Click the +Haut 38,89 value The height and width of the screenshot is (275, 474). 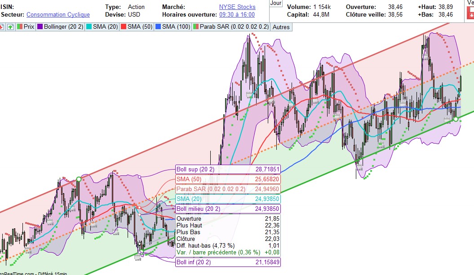[446, 7]
